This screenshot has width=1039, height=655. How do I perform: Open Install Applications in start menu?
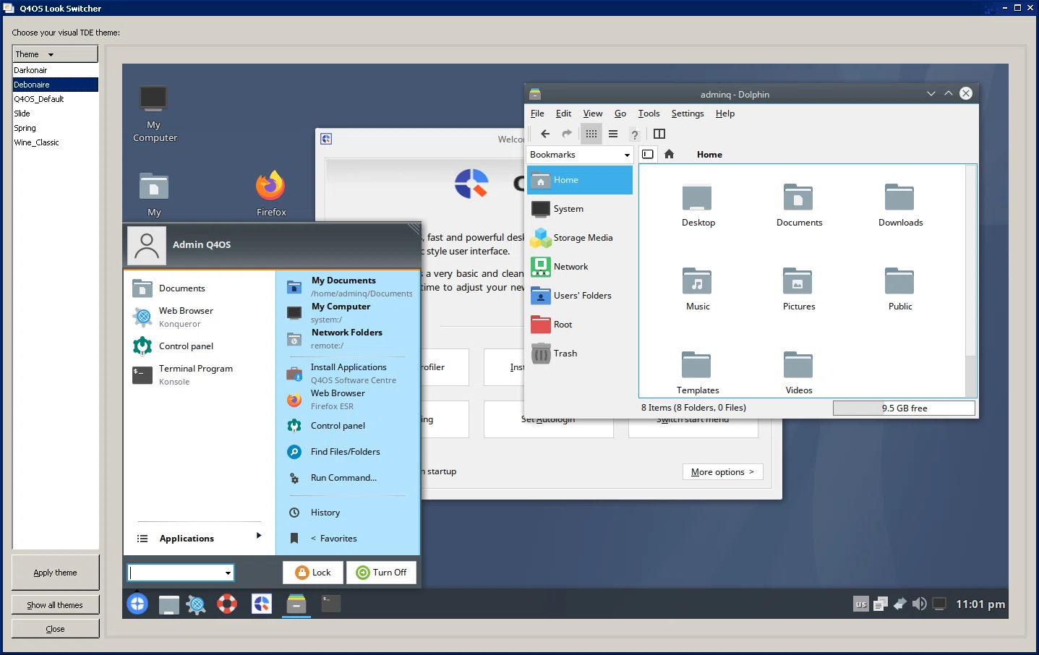pyautogui.click(x=348, y=373)
